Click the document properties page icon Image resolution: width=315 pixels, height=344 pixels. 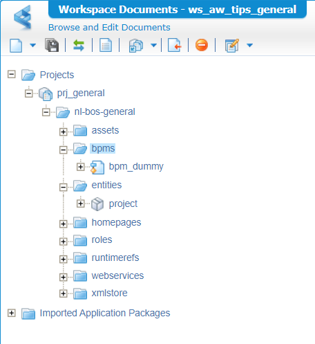pos(106,45)
